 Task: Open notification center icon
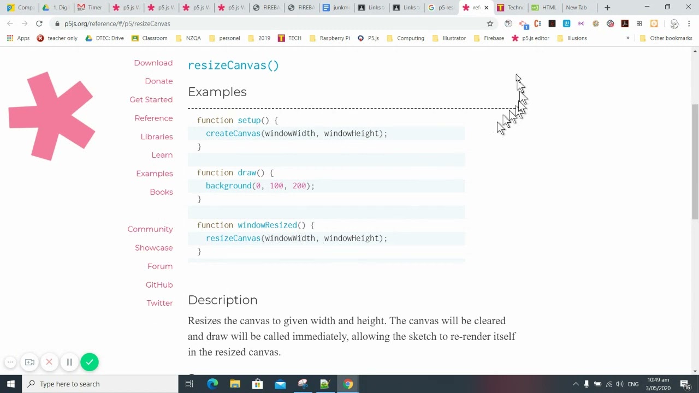click(x=685, y=384)
